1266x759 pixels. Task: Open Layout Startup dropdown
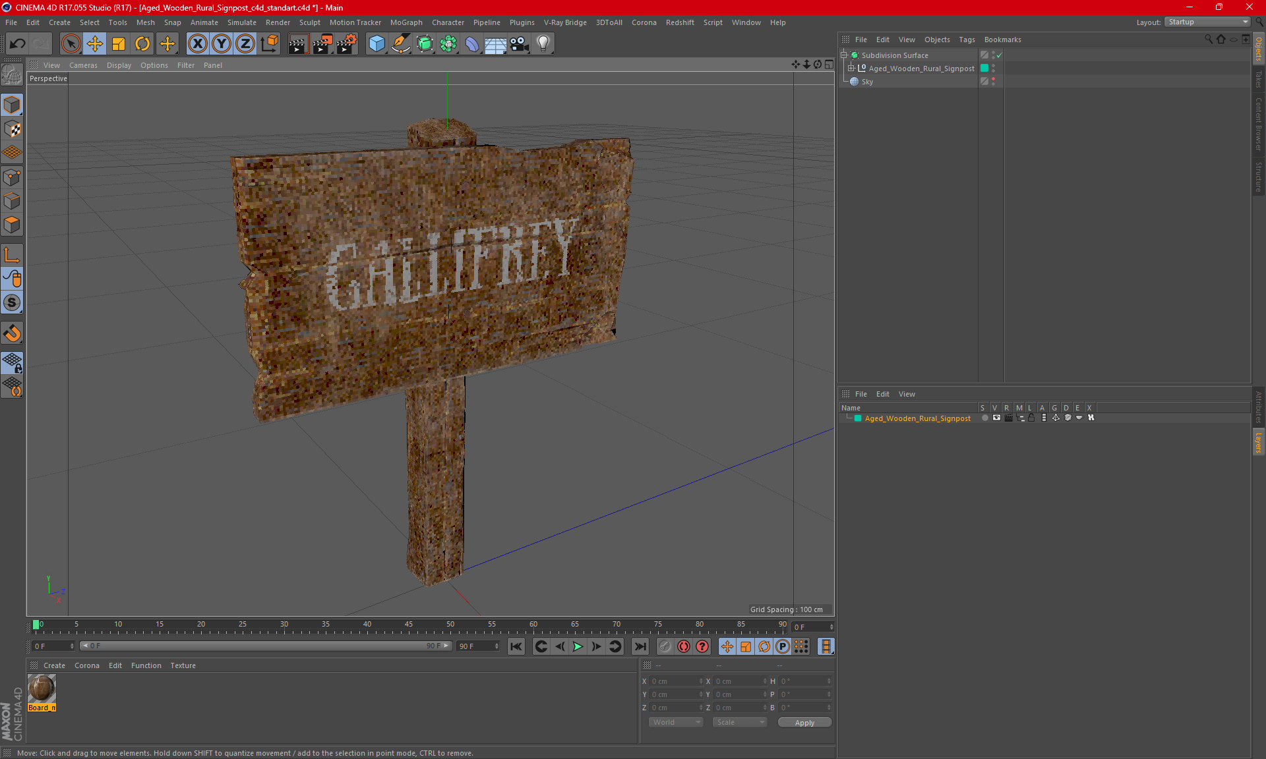[1207, 22]
